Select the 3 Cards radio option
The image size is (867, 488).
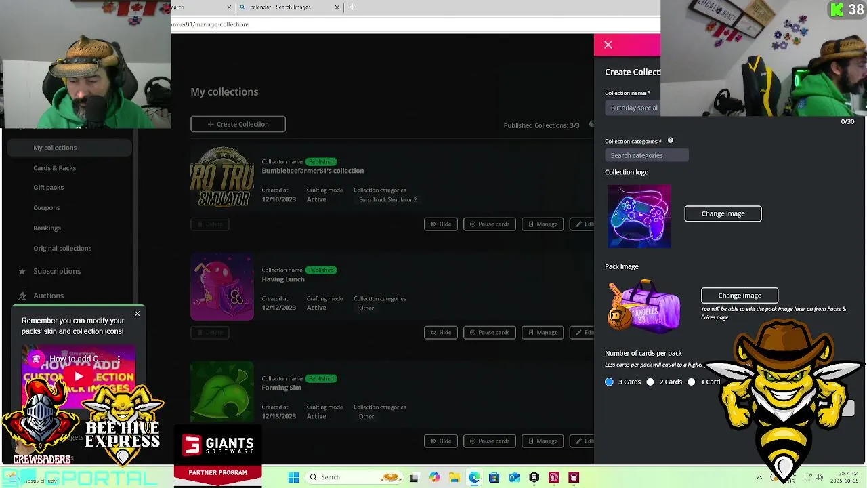coord(609,382)
